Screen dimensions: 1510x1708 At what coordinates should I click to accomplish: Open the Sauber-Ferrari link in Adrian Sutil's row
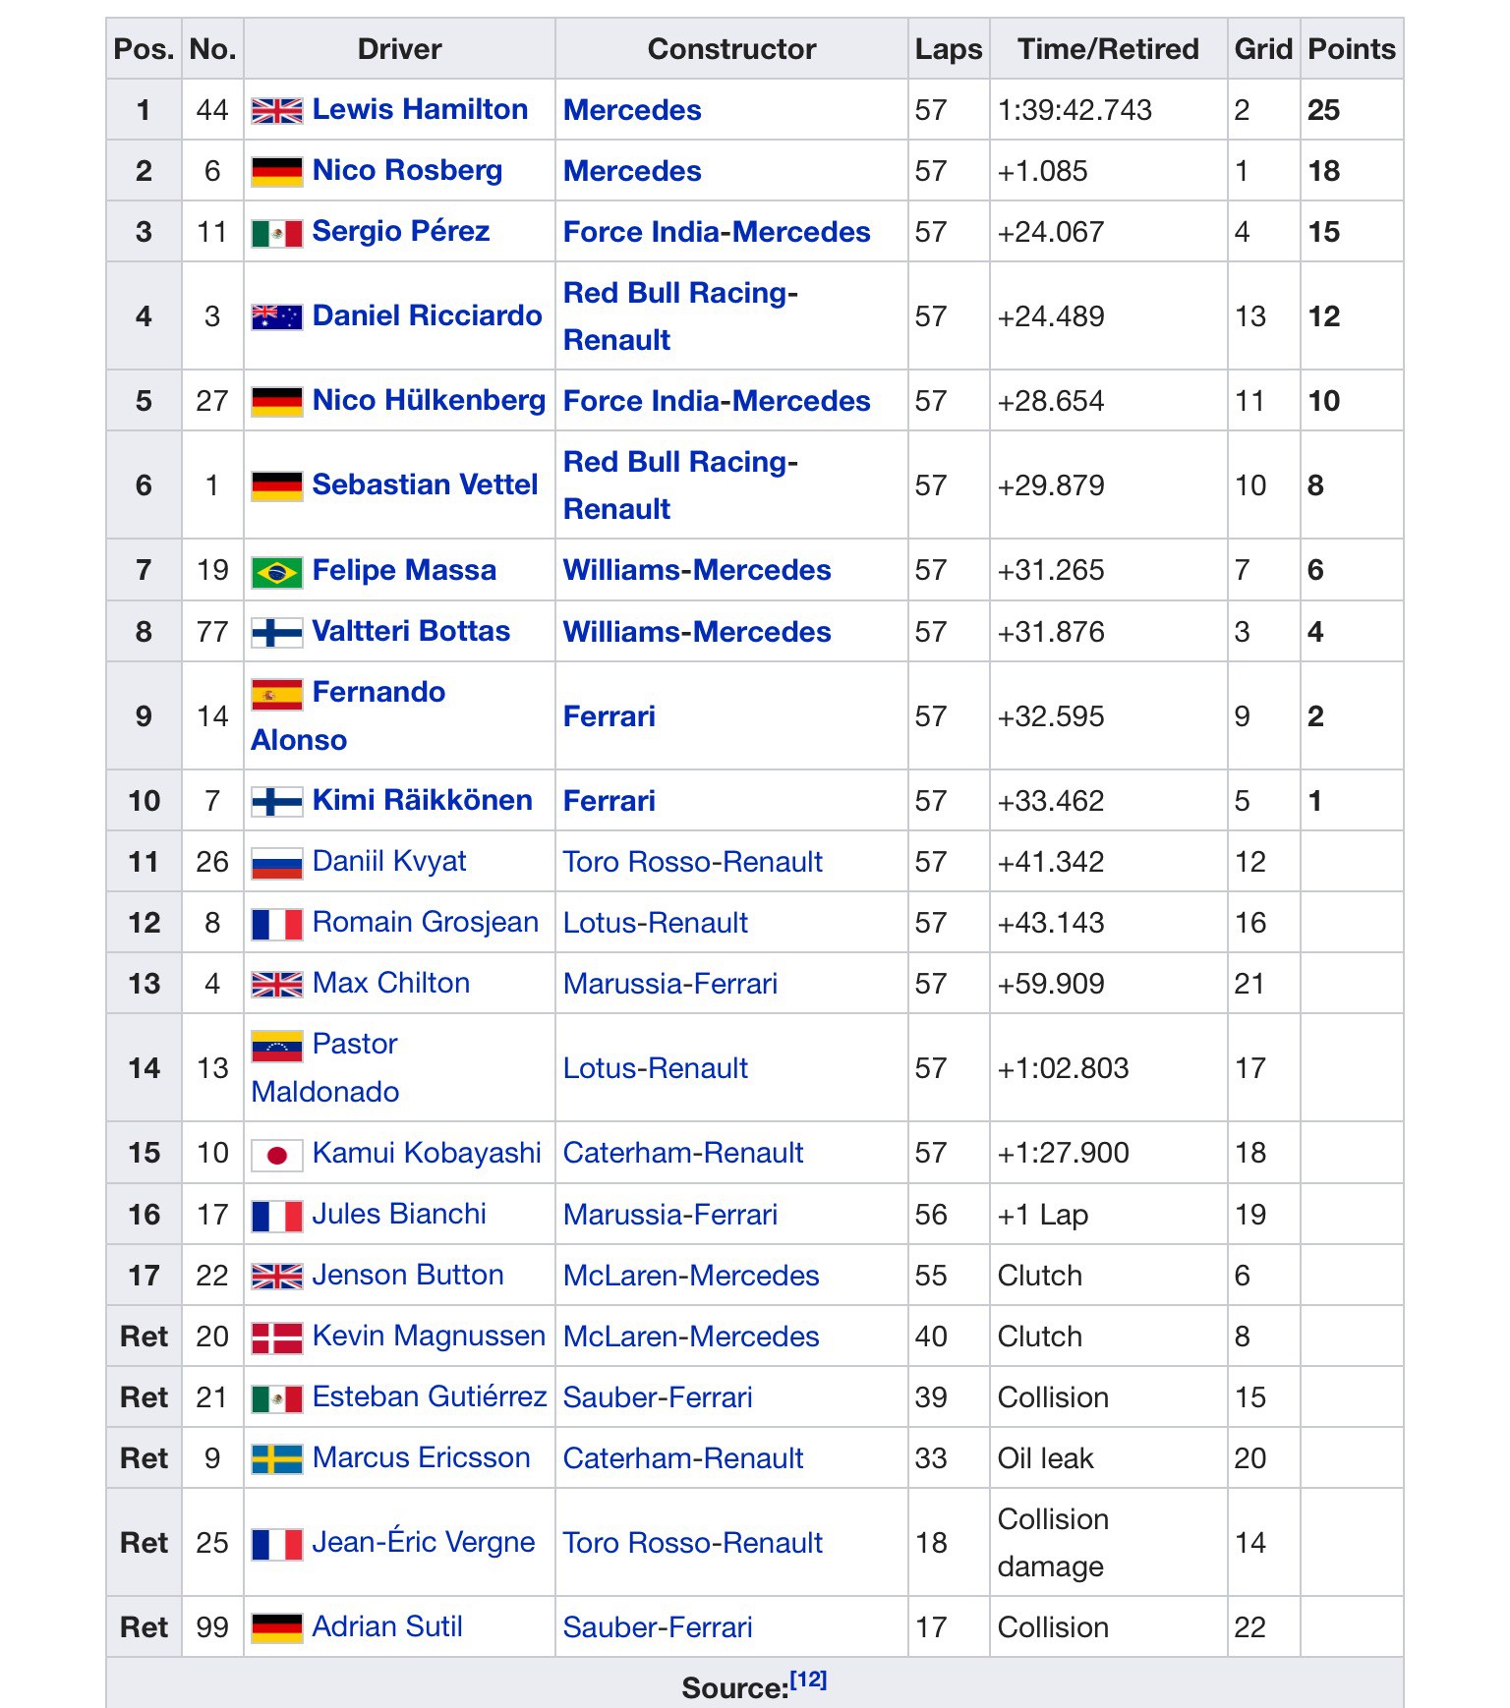tap(657, 1627)
